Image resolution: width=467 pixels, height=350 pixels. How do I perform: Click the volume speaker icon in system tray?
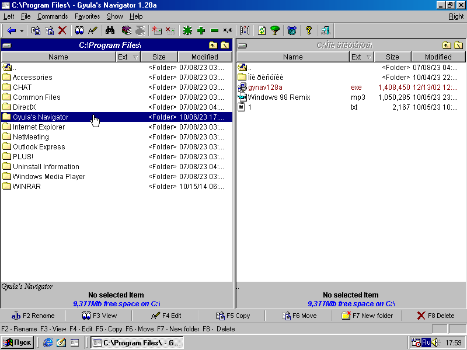(x=434, y=342)
